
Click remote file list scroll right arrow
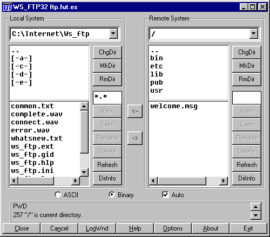click(x=224, y=180)
